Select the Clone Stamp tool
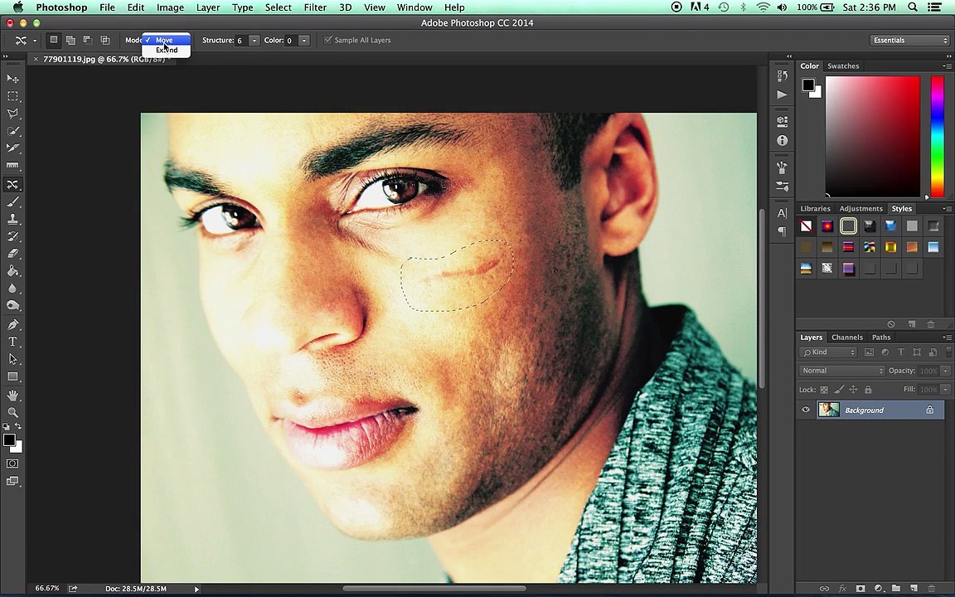Viewport: 955px width, 597px height. point(12,219)
